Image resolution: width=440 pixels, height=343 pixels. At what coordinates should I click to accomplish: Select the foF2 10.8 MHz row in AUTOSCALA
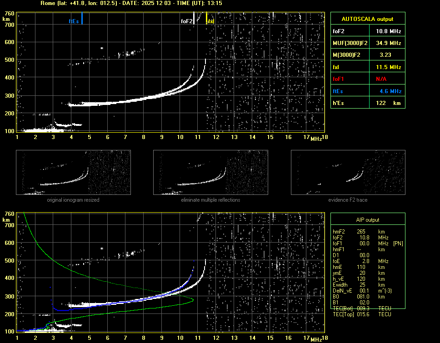(367, 31)
